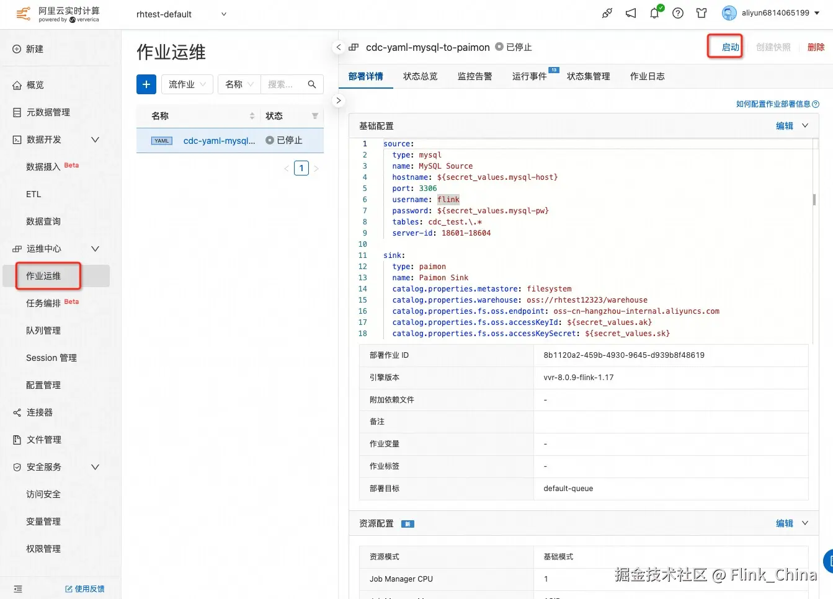Open the 使用反馈 feedback link

click(85, 589)
